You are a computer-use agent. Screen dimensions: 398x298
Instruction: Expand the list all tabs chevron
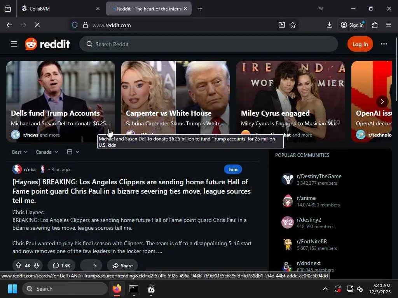[321, 9]
